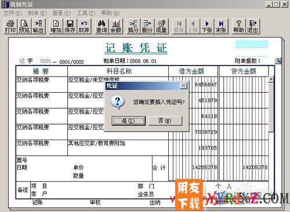Click debit amount 64118
Screen dimensions: 290x212
tap(209, 116)
